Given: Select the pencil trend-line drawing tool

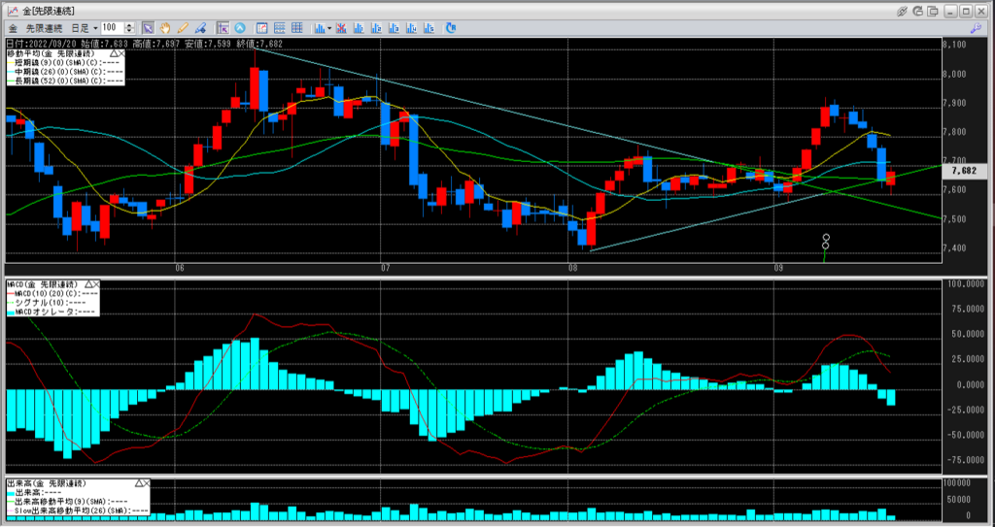Looking at the screenshot, I should (183, 28).
